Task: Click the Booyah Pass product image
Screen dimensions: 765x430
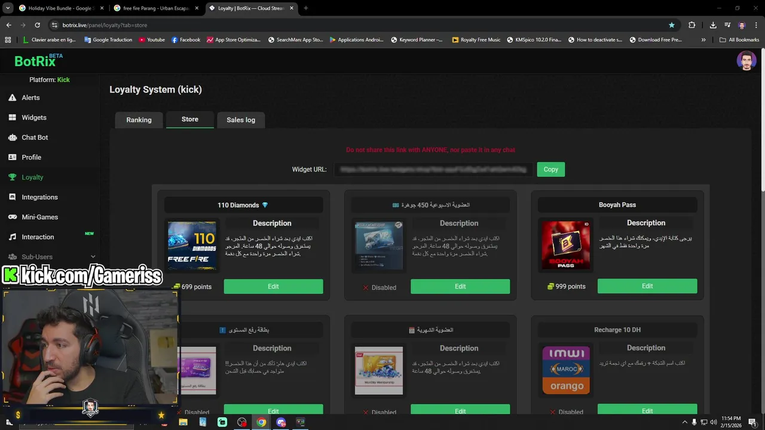Action: pos(566,245)
